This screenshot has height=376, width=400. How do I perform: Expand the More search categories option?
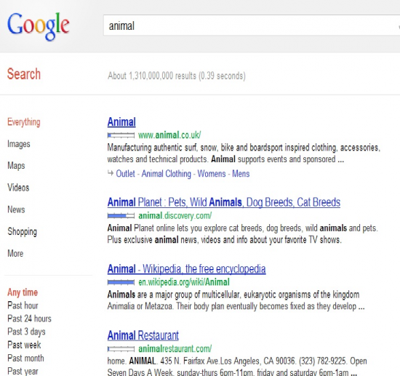tap(15, 254)
